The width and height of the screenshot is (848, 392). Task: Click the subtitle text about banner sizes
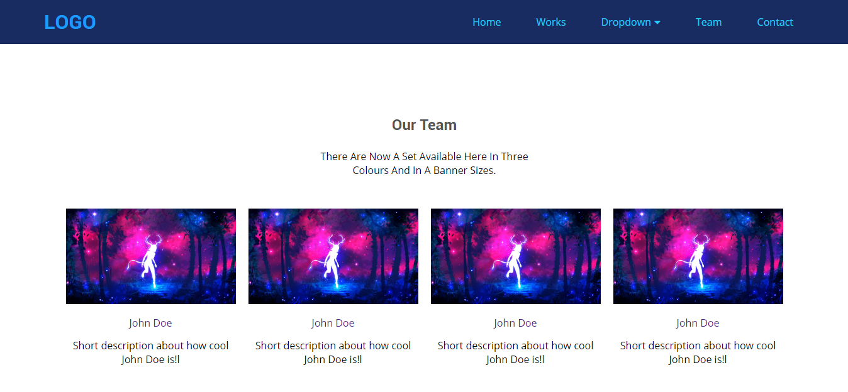click(424, 163)
